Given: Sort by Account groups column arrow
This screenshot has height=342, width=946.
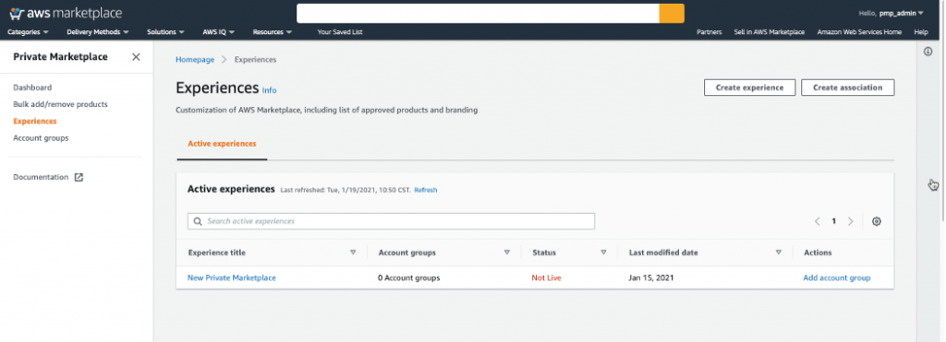Looking at the screenshot, I should [507, 253].
